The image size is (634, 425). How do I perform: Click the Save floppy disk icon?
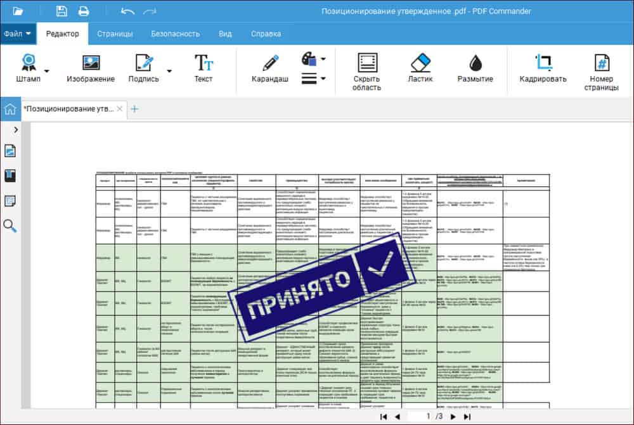click(x=61, y=11)
